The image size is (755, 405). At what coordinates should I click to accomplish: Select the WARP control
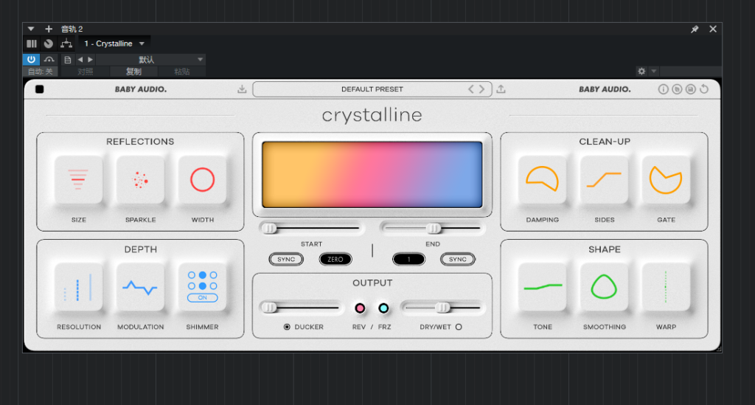(x=666, y=287)
